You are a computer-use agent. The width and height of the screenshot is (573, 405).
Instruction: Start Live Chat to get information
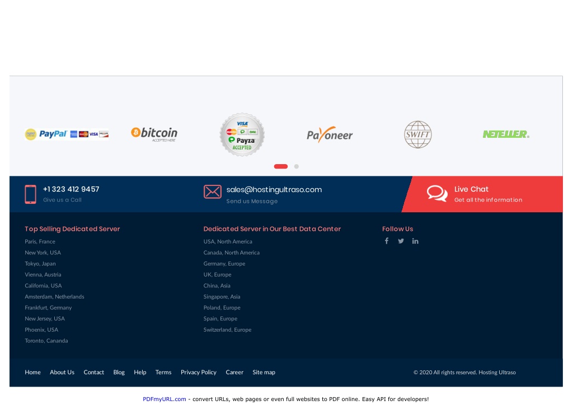488,194
